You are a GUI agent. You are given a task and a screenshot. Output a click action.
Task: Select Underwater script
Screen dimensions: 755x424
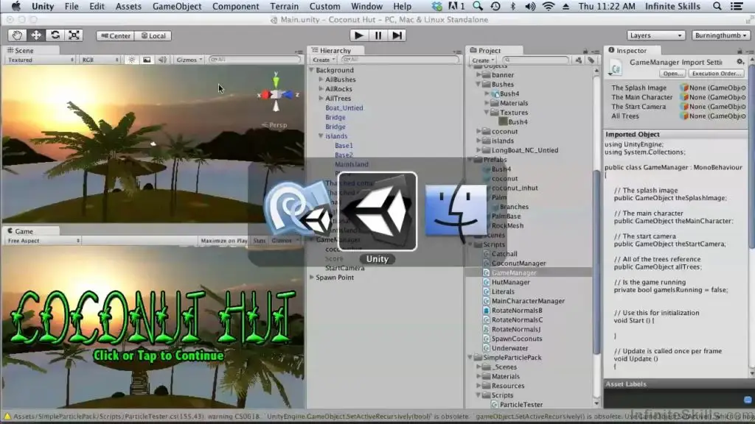tap(509, 348)
